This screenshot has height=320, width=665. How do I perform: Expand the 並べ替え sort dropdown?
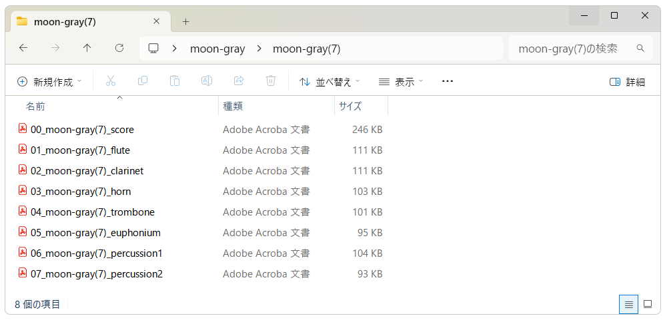pos(329,82)
